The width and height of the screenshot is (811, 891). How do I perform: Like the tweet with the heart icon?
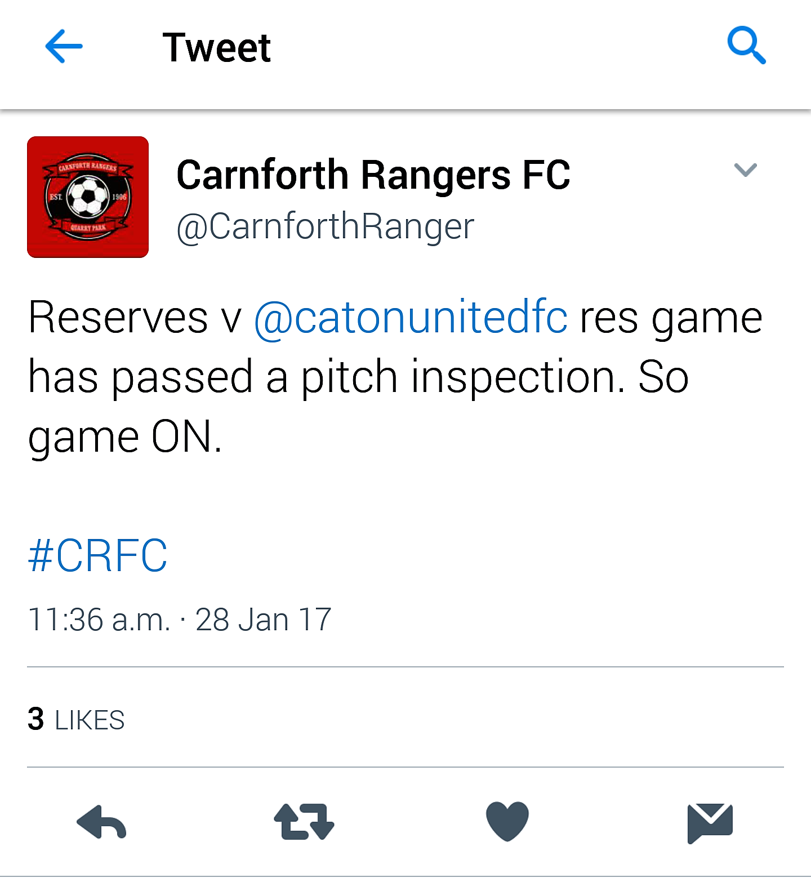tap(507, 821)
